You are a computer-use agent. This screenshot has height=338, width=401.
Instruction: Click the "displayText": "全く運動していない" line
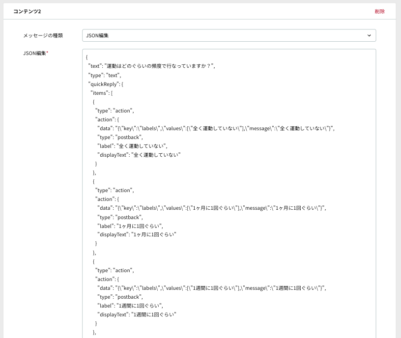point(139,155)
